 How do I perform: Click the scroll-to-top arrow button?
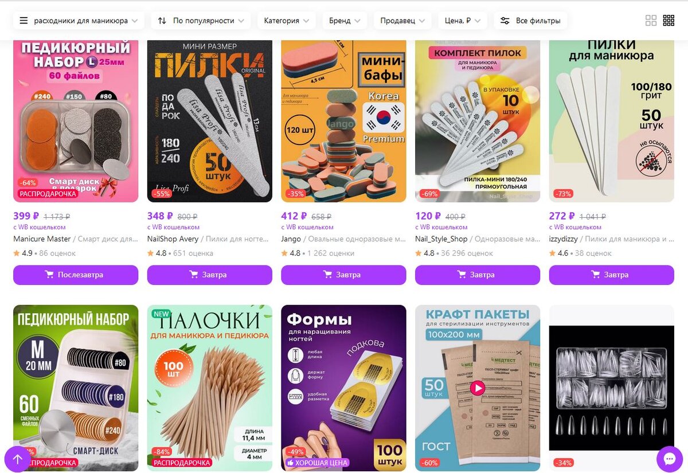point(17,459)
